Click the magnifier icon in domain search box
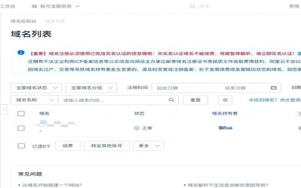The image size is (301, 188). (x=171, y=100)
